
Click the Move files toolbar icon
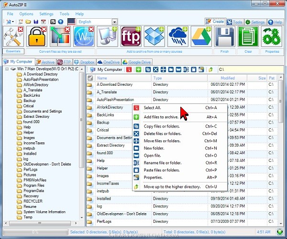click(x=163, y=69)
